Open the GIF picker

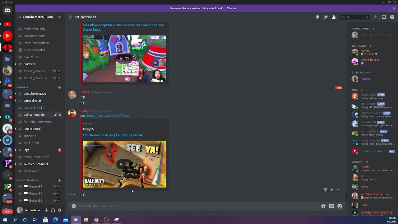click(331, 206)
